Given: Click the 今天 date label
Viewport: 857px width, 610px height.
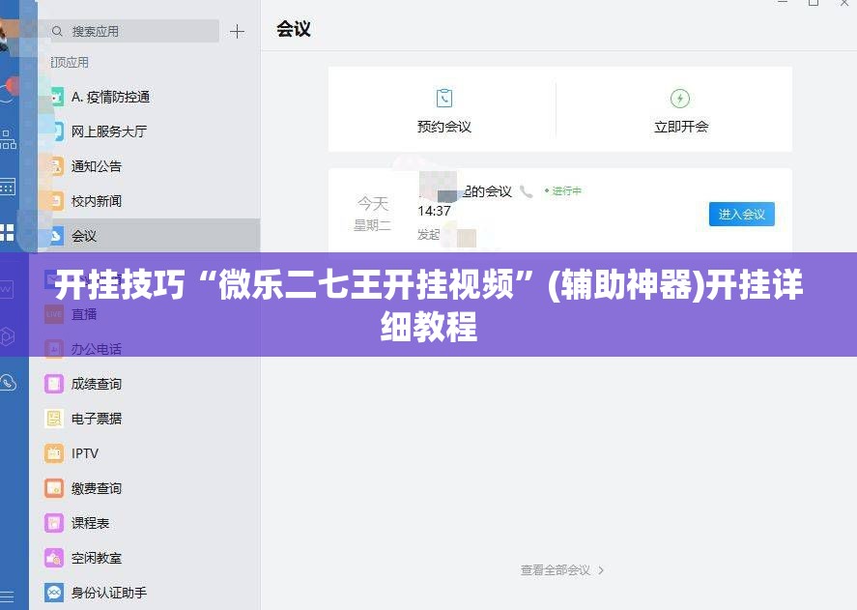Looking at the screenshot, I should pyautogui.click(x=373, y=204).
